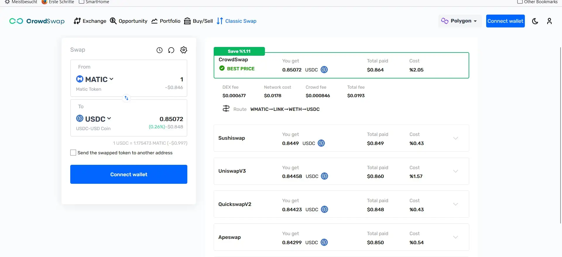The width and height of the screenshot is (562, 257).
Task: Click the USDC coin icon in CrowdSwap offer
Action: 324,70
